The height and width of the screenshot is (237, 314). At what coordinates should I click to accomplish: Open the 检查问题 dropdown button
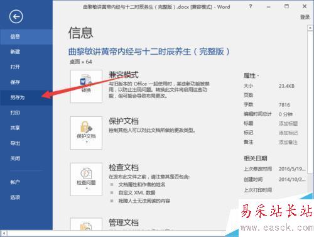tap(86, 179)
